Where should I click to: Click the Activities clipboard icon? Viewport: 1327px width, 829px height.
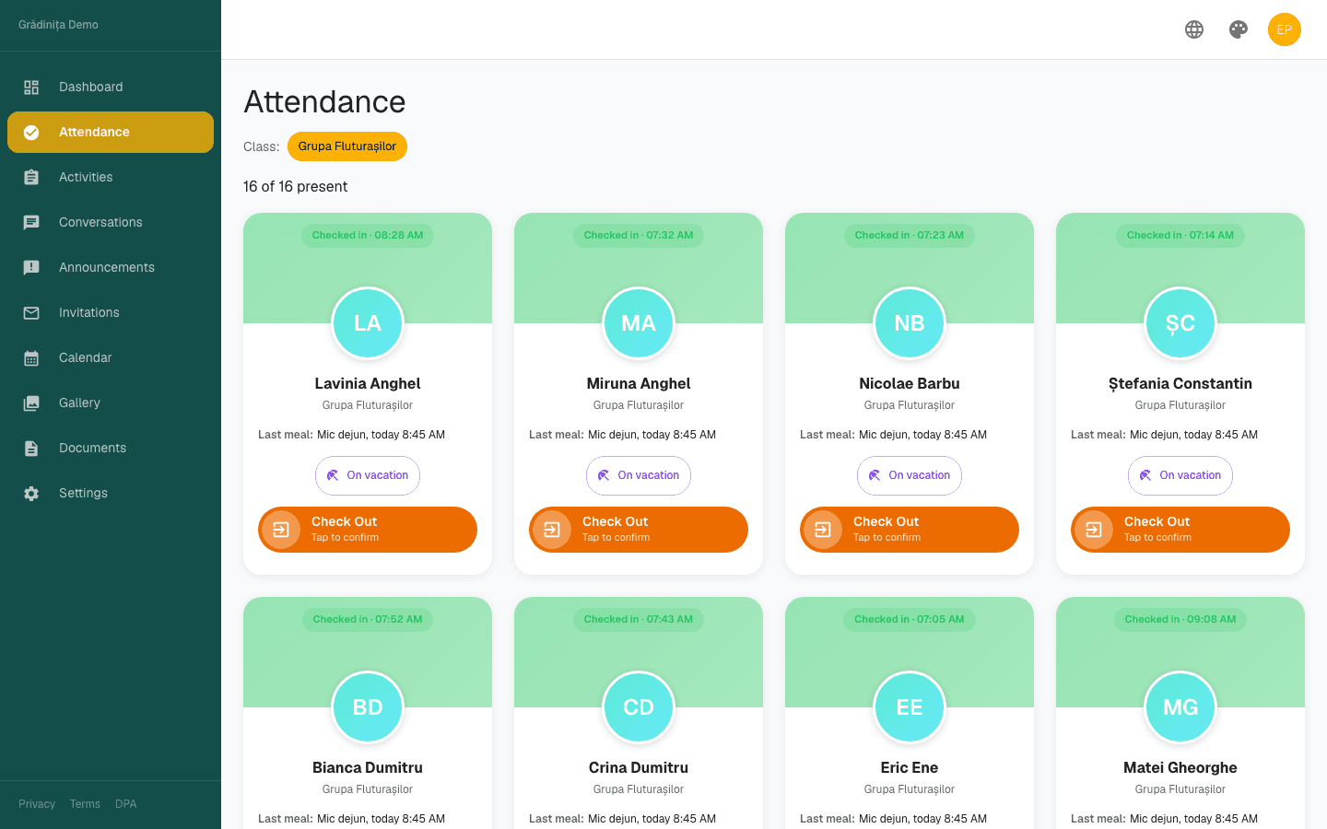[x=31, y=178]
